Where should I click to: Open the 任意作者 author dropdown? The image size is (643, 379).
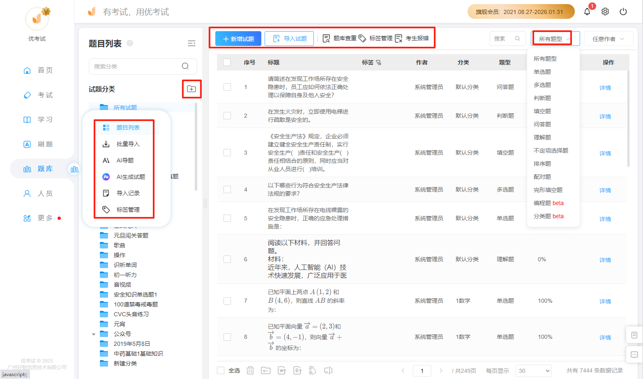[x=608, y=39]
